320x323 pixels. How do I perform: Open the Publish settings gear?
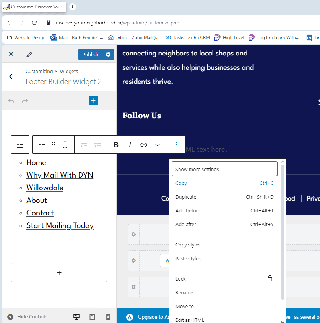(108, 54)
